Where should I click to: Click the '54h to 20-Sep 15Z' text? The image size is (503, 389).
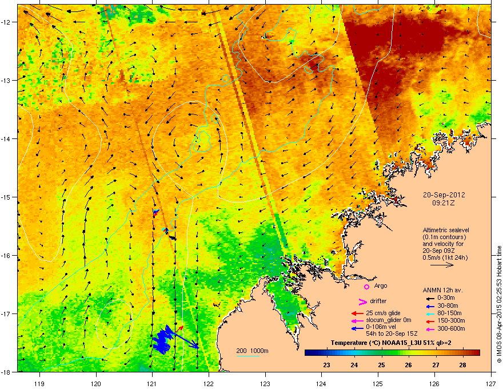click(x=392, y=334)
